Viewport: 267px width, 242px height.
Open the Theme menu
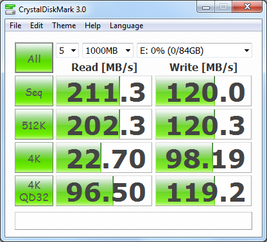tap(64, 26)
